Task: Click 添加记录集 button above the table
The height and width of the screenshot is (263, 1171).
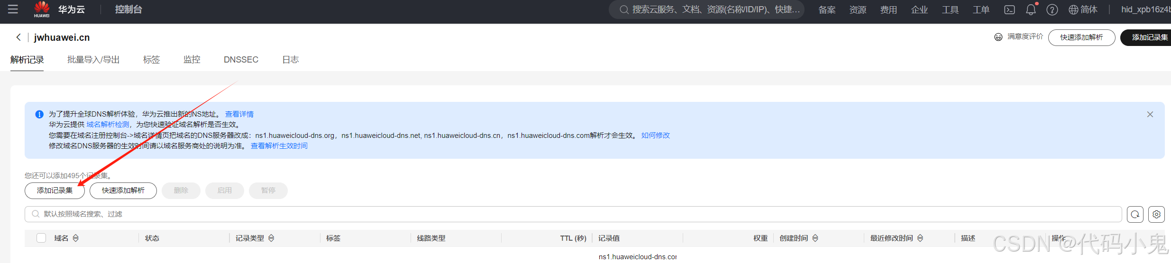Action: (55, 190)
